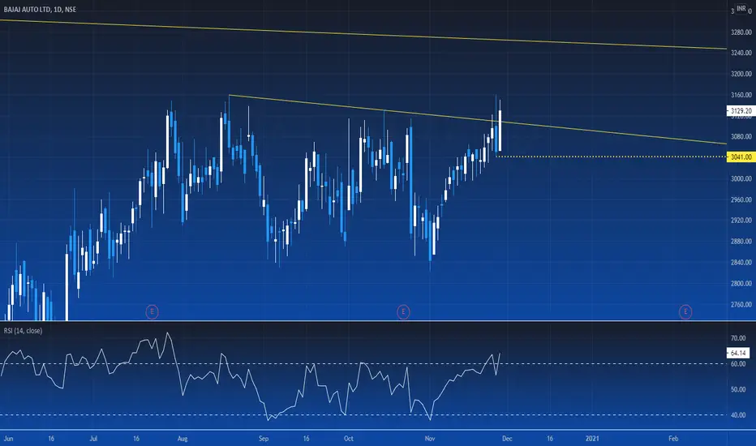This screenshot has width=756, height=446.
Task: Click the 3240.00 price axis label
Action: pos(741,53)
